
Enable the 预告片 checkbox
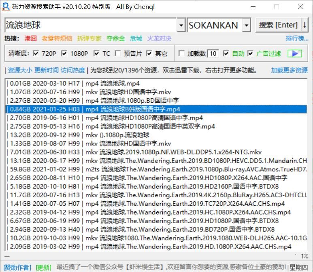pyautogui.click(x=118, y=53)
